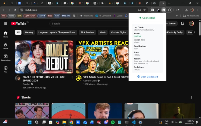
Task: Select the Music chip
Action: point(103,32)
